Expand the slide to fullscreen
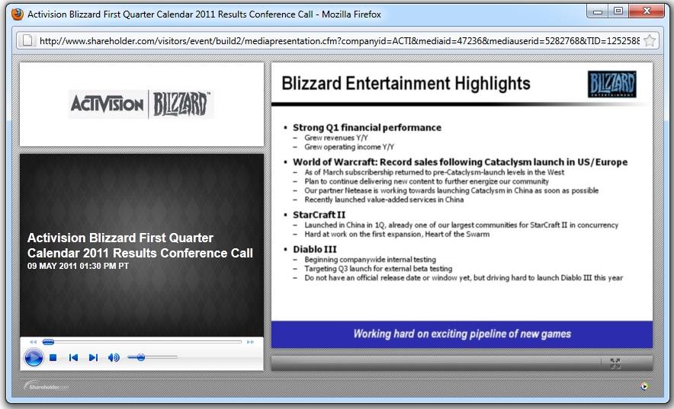Image resolution: width=674 pixels, height=409 pixels. tap(615, 363)
